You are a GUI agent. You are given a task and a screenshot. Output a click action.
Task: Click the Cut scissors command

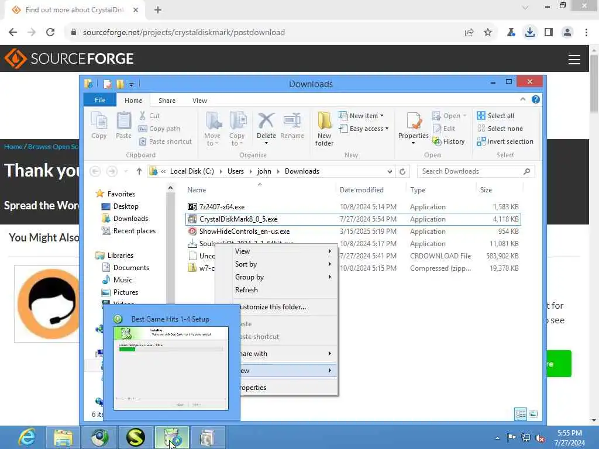pyautogui.click(x=149, y=116)
